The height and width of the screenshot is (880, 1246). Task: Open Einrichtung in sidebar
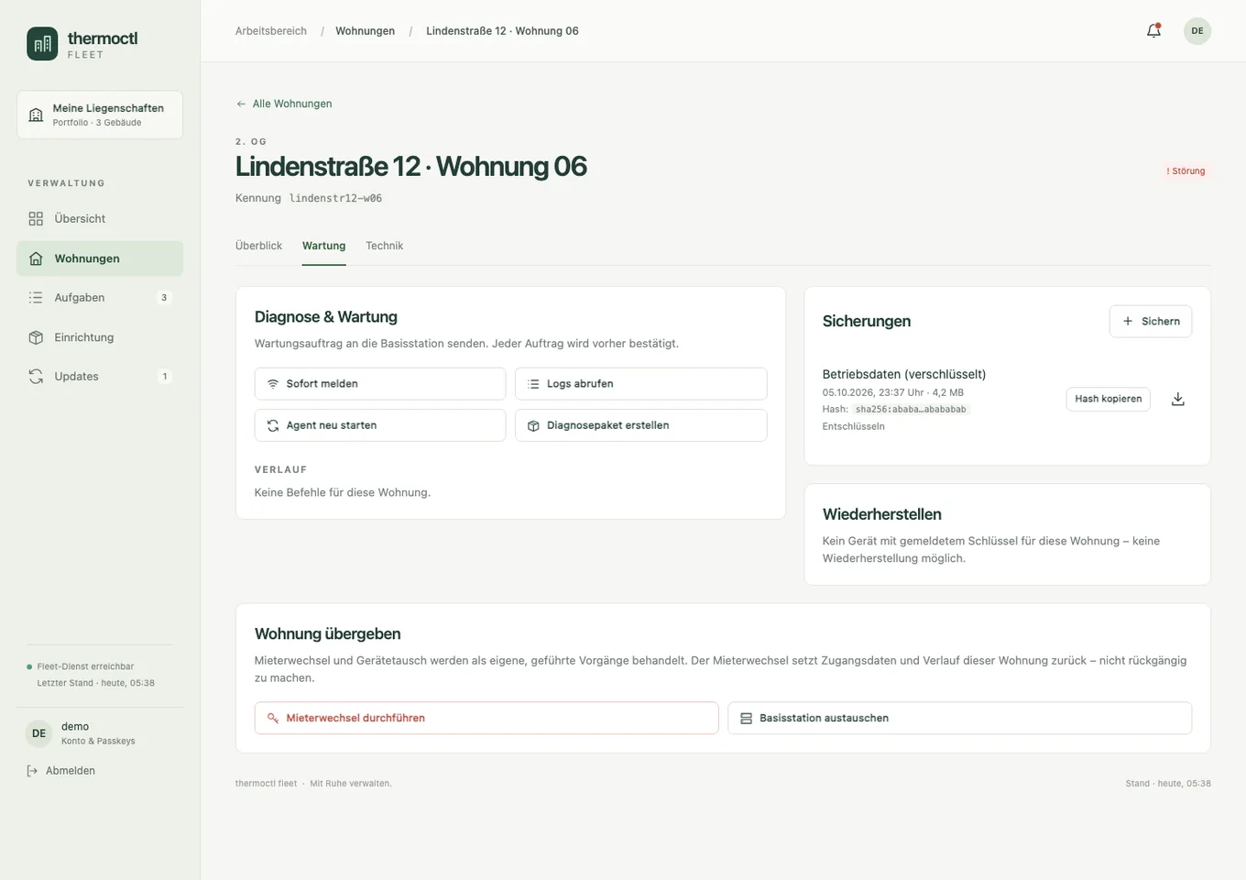click(x=100, y=337)
